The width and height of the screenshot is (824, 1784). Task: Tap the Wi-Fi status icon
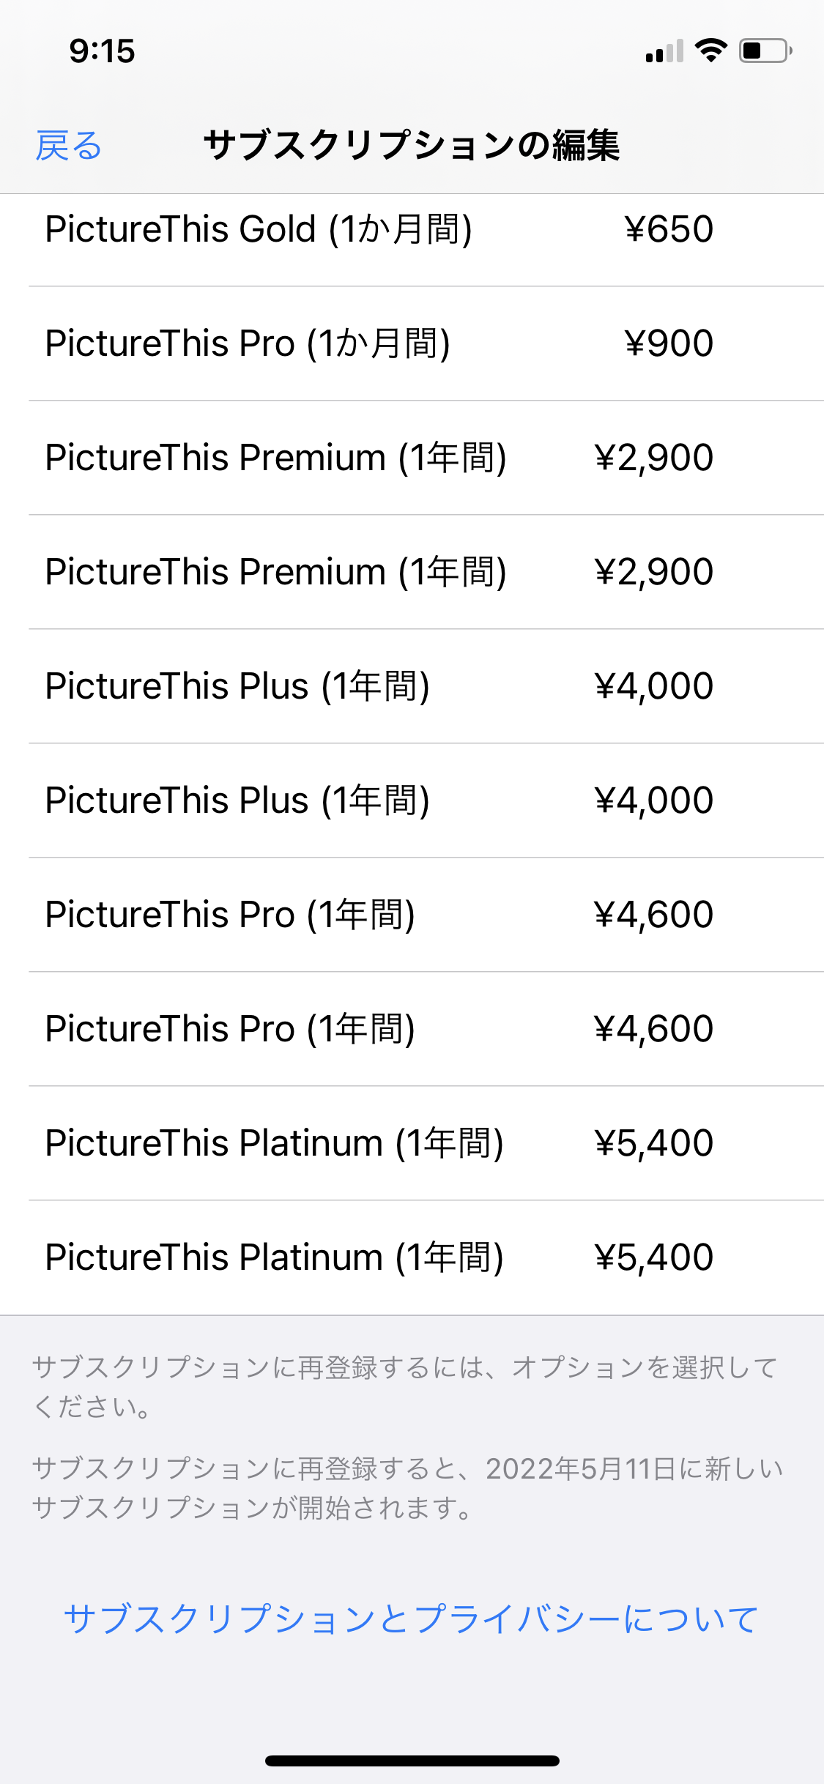[710, 51]
